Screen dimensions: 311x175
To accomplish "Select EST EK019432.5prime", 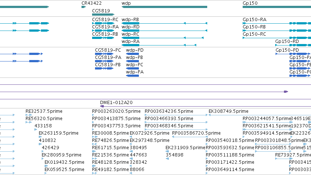I will click(x=46, y=166).
